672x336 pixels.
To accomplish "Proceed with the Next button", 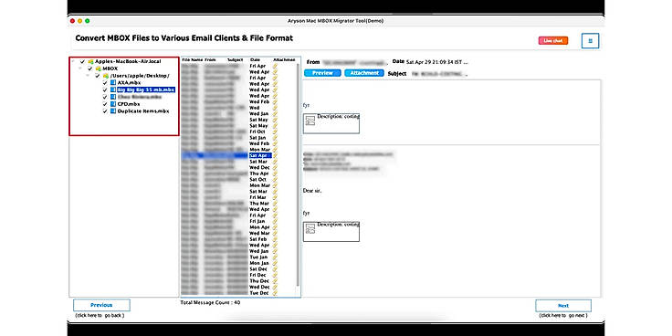I will [x=563, y=306].
